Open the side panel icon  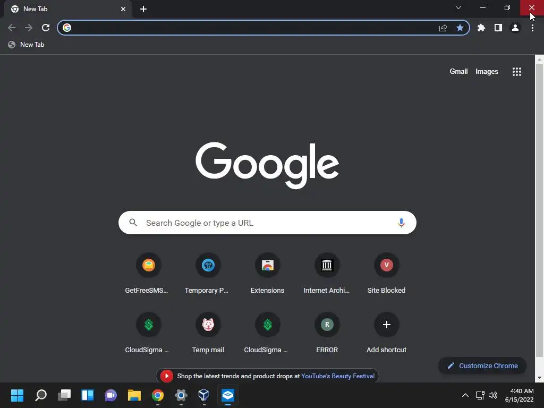(498, 28)
